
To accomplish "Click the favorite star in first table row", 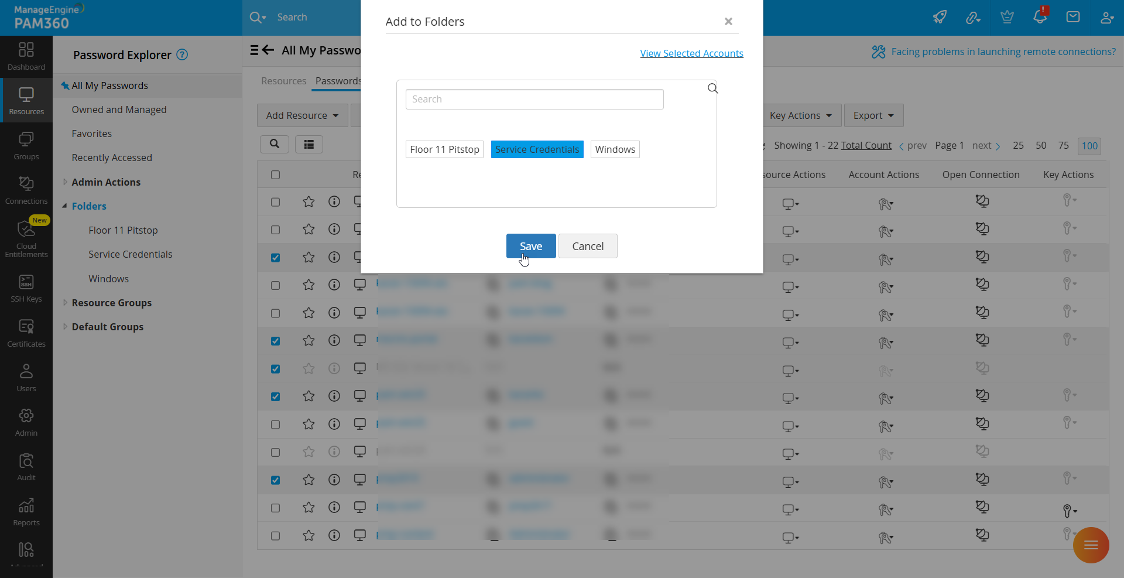I will click(x=309, y=201).
